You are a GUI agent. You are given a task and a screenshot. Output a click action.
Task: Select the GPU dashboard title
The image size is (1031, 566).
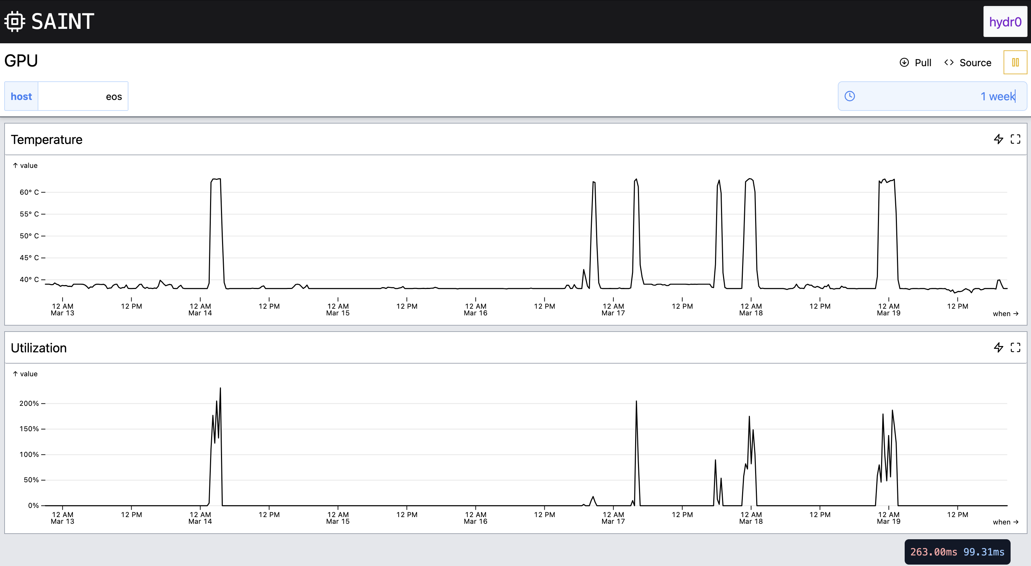tap(20, 61)
